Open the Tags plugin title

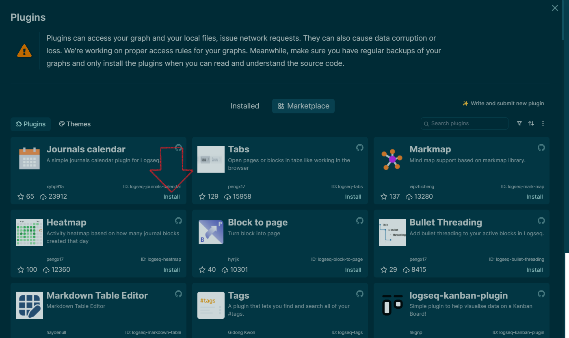click(x=239, y=296)
